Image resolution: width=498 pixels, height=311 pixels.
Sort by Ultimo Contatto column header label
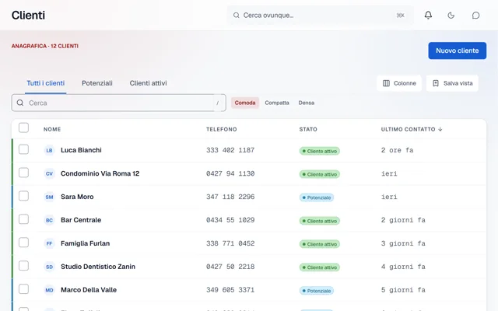(408, 129)
